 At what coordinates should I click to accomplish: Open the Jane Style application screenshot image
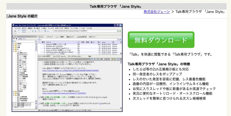point(67,68)
